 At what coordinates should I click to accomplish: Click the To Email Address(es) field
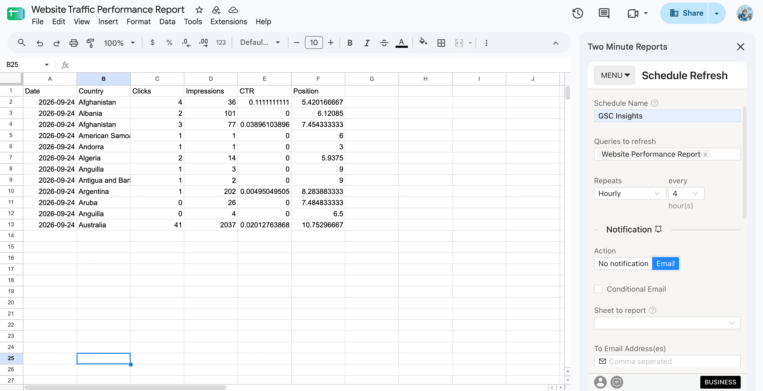coord(667,361)
